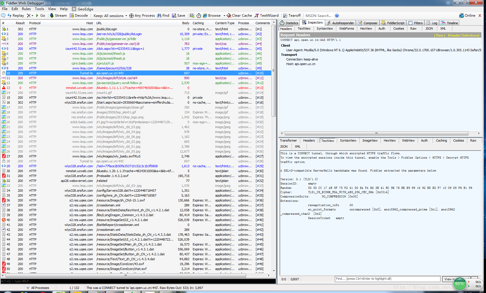Image resolution: width=486 pixels, height=293 pixels.
Task: Select session 1 /public/doLogin row
Action: pyautogui.click(x=136, y=29)
